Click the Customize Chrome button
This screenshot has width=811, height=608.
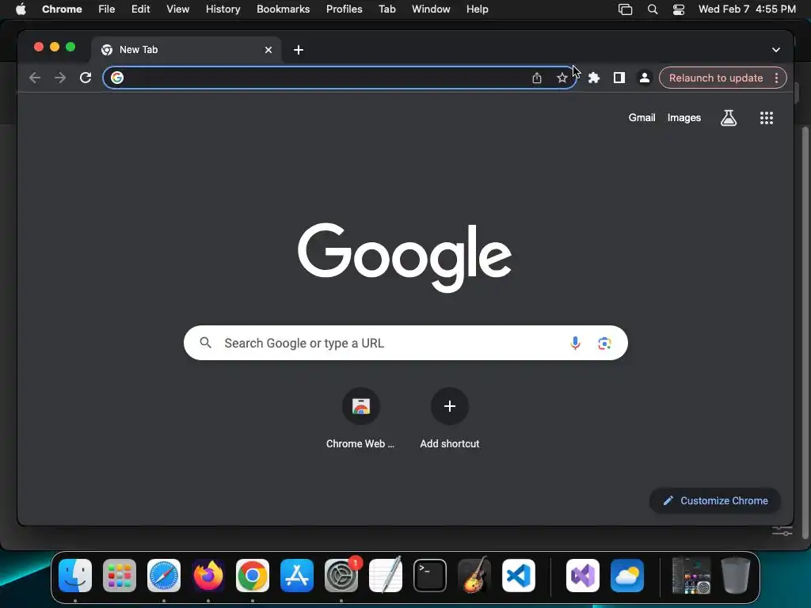click(x=715, y=500)
